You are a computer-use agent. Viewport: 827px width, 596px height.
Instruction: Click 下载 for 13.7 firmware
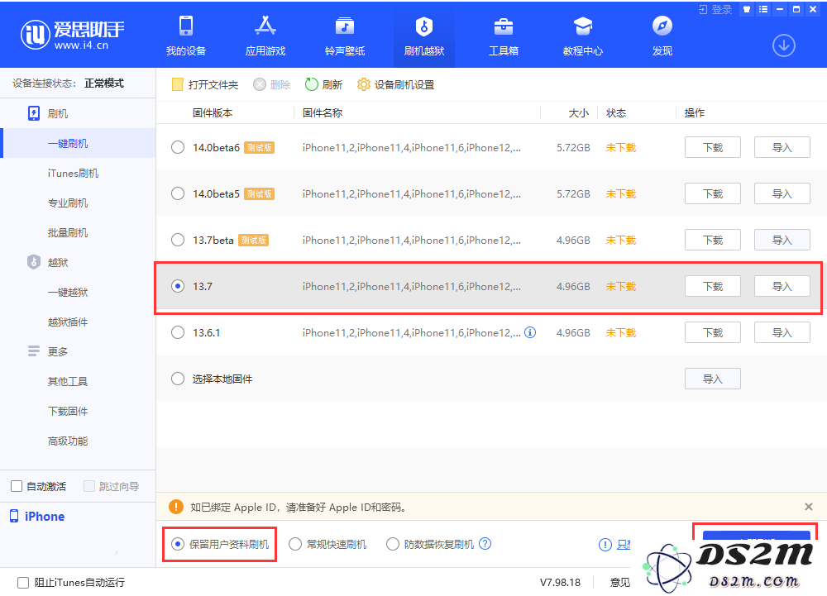click(x=713, y=286)
